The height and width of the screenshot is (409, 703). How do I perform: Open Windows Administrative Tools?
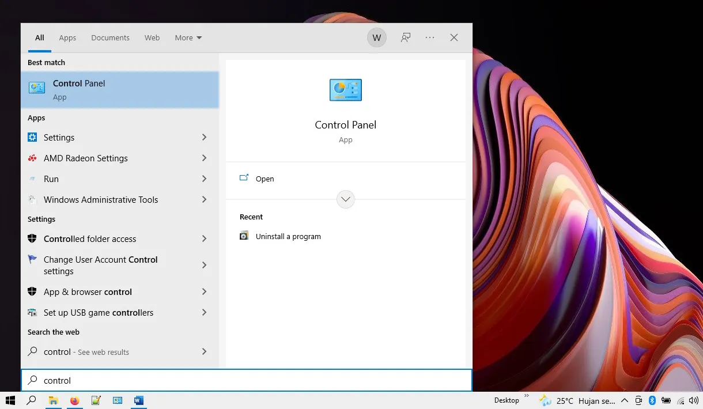pos(101,200)
